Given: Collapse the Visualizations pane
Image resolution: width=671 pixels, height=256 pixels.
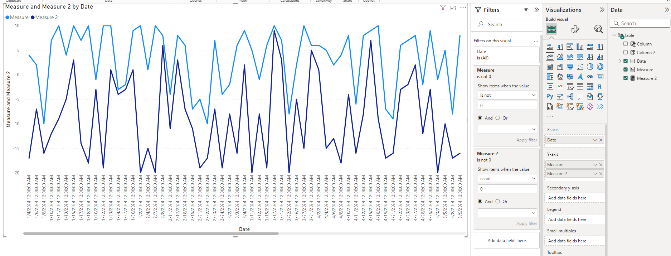Looking at the screenshot, I should coord(602,10).
